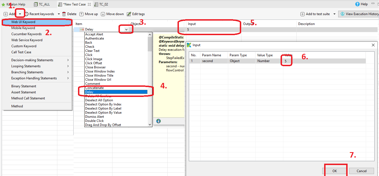The image size is (379, 176).
Task: Click the Param Name column header
Action: (214, 55)
